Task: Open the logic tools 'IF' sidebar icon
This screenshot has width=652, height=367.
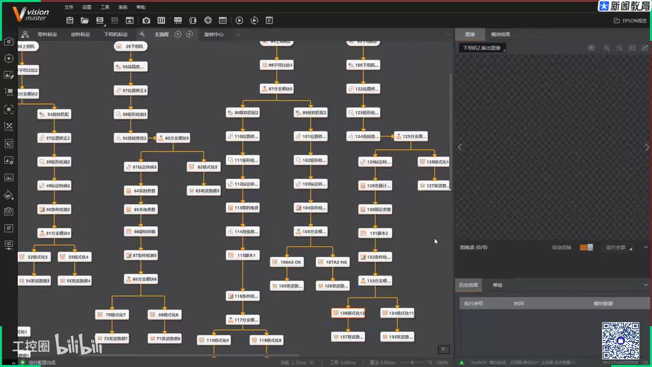Action: coord(9,228)
